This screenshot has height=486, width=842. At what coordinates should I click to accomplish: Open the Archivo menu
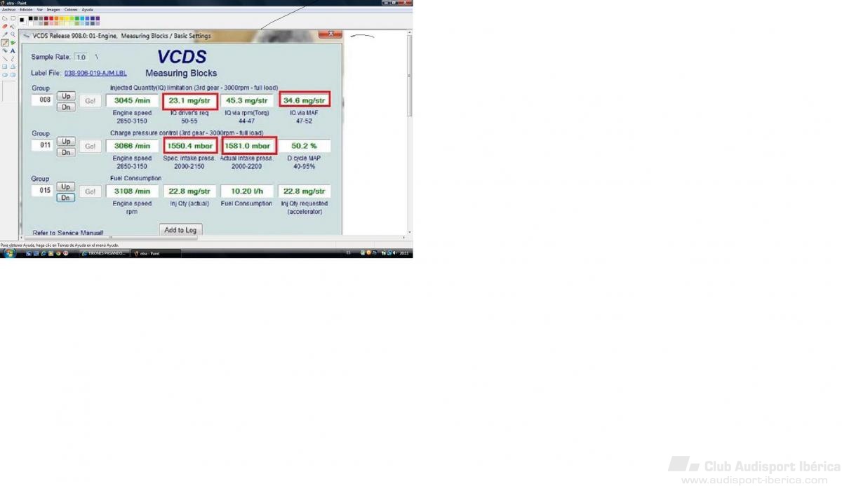[8, 10]
